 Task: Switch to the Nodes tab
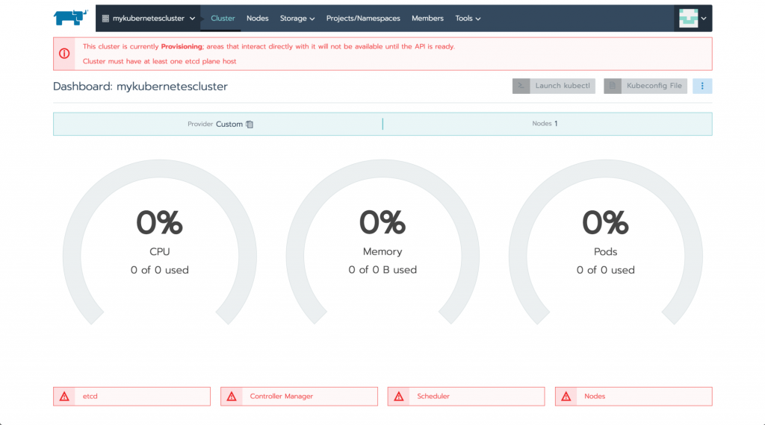[257, 19]
